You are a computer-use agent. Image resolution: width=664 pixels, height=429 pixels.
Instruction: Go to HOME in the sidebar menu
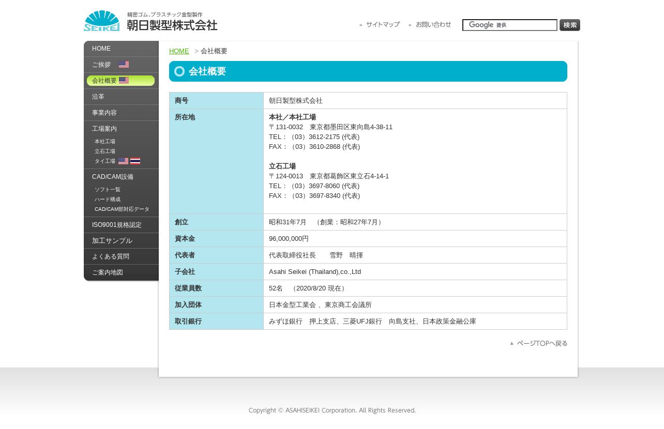101,49
